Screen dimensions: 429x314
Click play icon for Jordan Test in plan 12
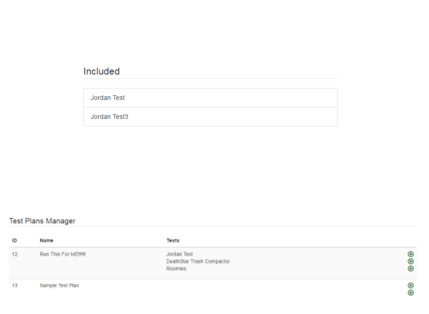pos(410,254)
